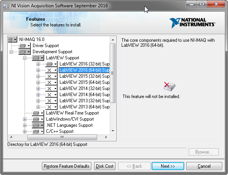This screenshot has height=175, width=228.
Task: Open LabVIEW 2014 (32-bit) X state icon
Action: pyautogui.click(x=51, y=88)
